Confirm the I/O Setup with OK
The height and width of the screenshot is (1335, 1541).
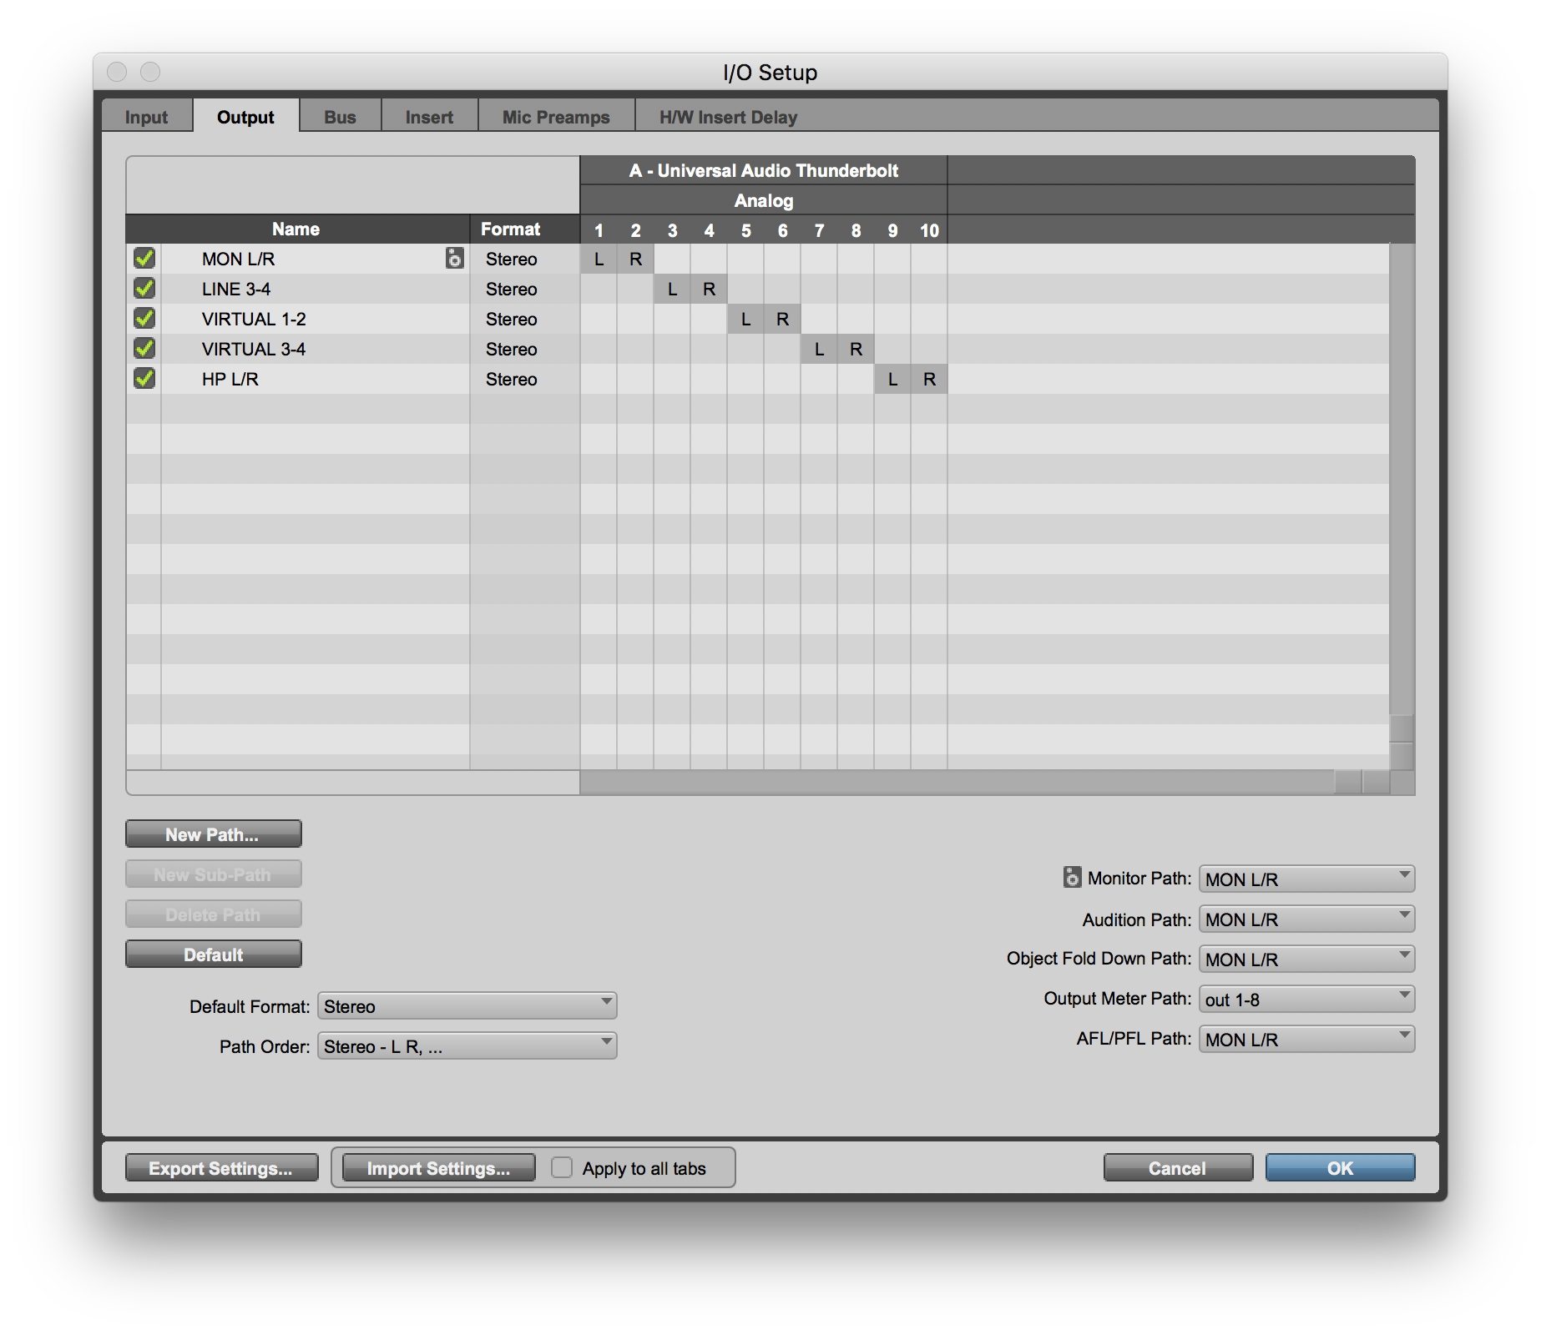point(1340,1168)
